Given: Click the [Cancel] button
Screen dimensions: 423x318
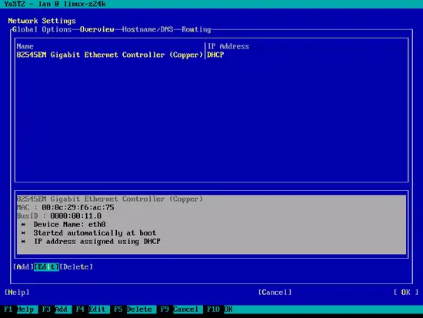Looking at the screenshot, I should tap(275, 292).
